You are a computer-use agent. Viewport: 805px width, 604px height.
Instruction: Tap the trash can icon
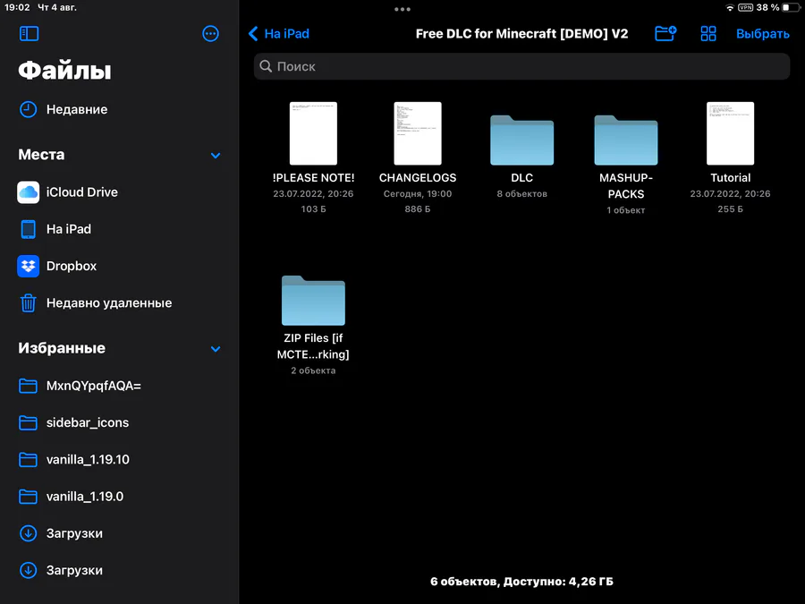pyautogui.click(x=29, y=303)
